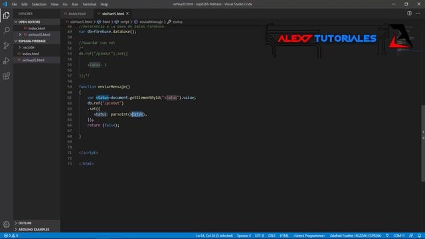
Task: Close the sinVueJS.html editor tab
Action: [127, 13]
